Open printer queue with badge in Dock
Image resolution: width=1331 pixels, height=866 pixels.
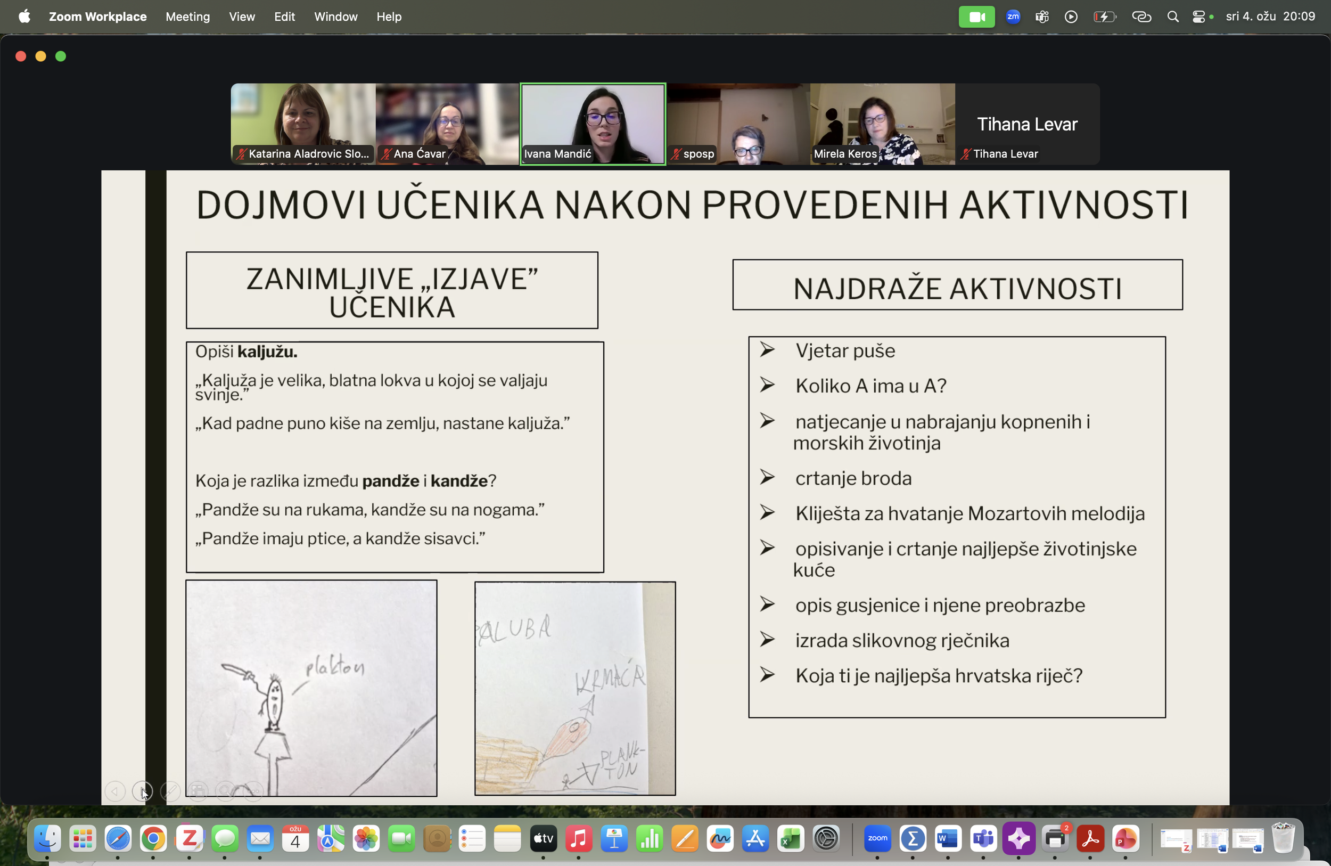pyautogui.click(x=1055, y=838)
